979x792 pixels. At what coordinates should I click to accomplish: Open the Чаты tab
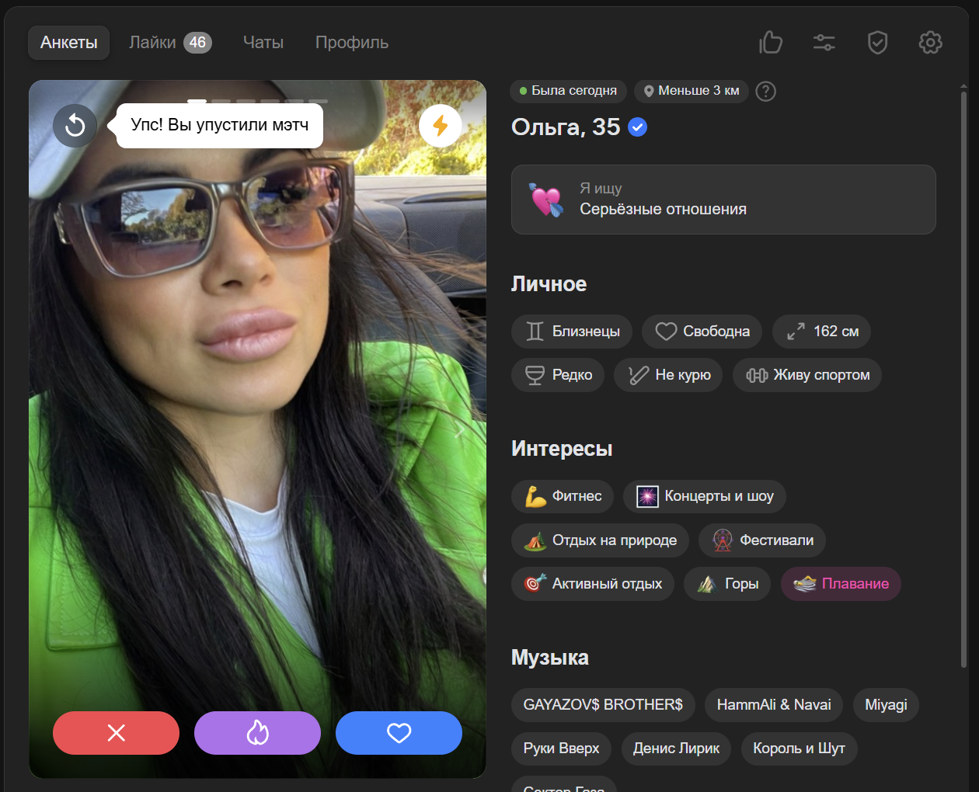tap(263, 43)
